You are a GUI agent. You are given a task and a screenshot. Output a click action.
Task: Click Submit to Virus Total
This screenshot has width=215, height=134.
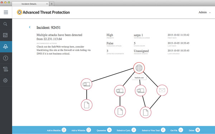154,130
